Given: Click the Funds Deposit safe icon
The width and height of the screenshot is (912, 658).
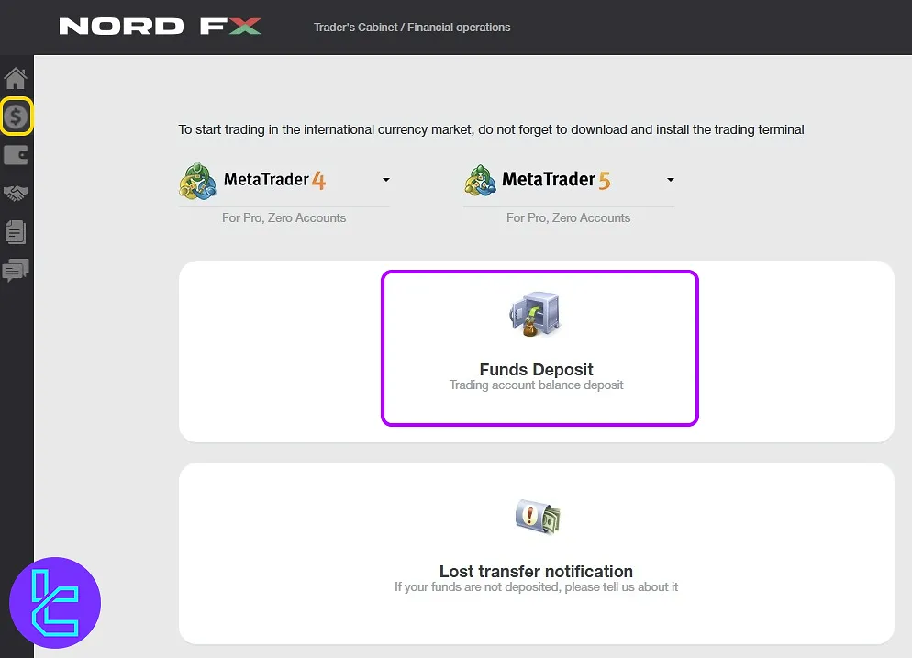Looking at the screenshot, I should (x=535, y=314).
